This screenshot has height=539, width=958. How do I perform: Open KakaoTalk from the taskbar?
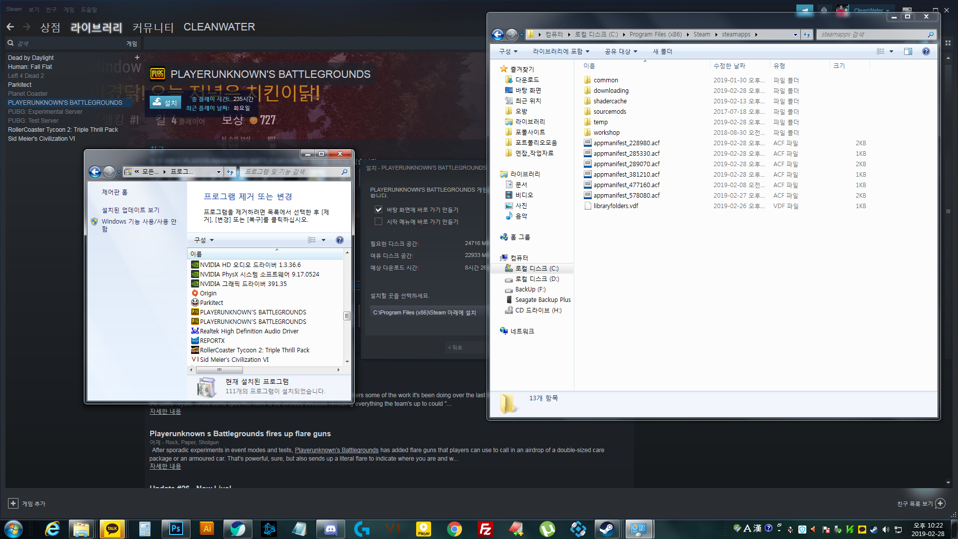(x=112, y=529)
